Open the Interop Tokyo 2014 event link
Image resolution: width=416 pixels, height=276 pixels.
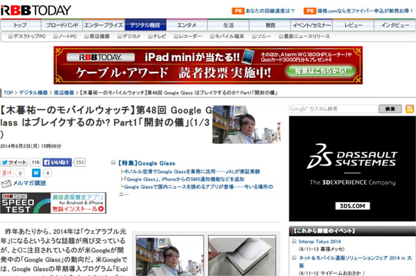pos(320,241)
